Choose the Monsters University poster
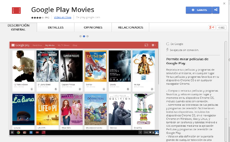 coord(96,109)
